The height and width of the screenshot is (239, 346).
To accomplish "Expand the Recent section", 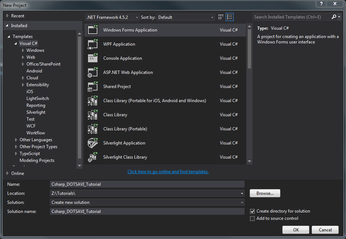I will coord(8,16).
